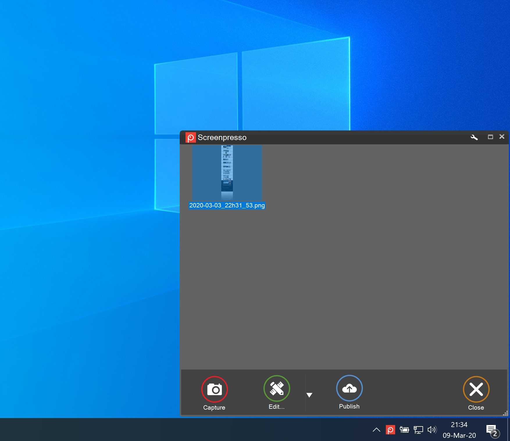Close the Screenpresso window from title bar
The width and height of the screenshot is (510, 441).
click(502, 137)
